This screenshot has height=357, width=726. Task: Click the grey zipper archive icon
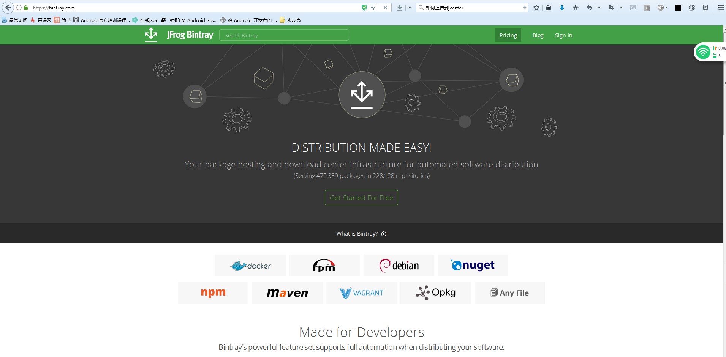tap(647, 8)
